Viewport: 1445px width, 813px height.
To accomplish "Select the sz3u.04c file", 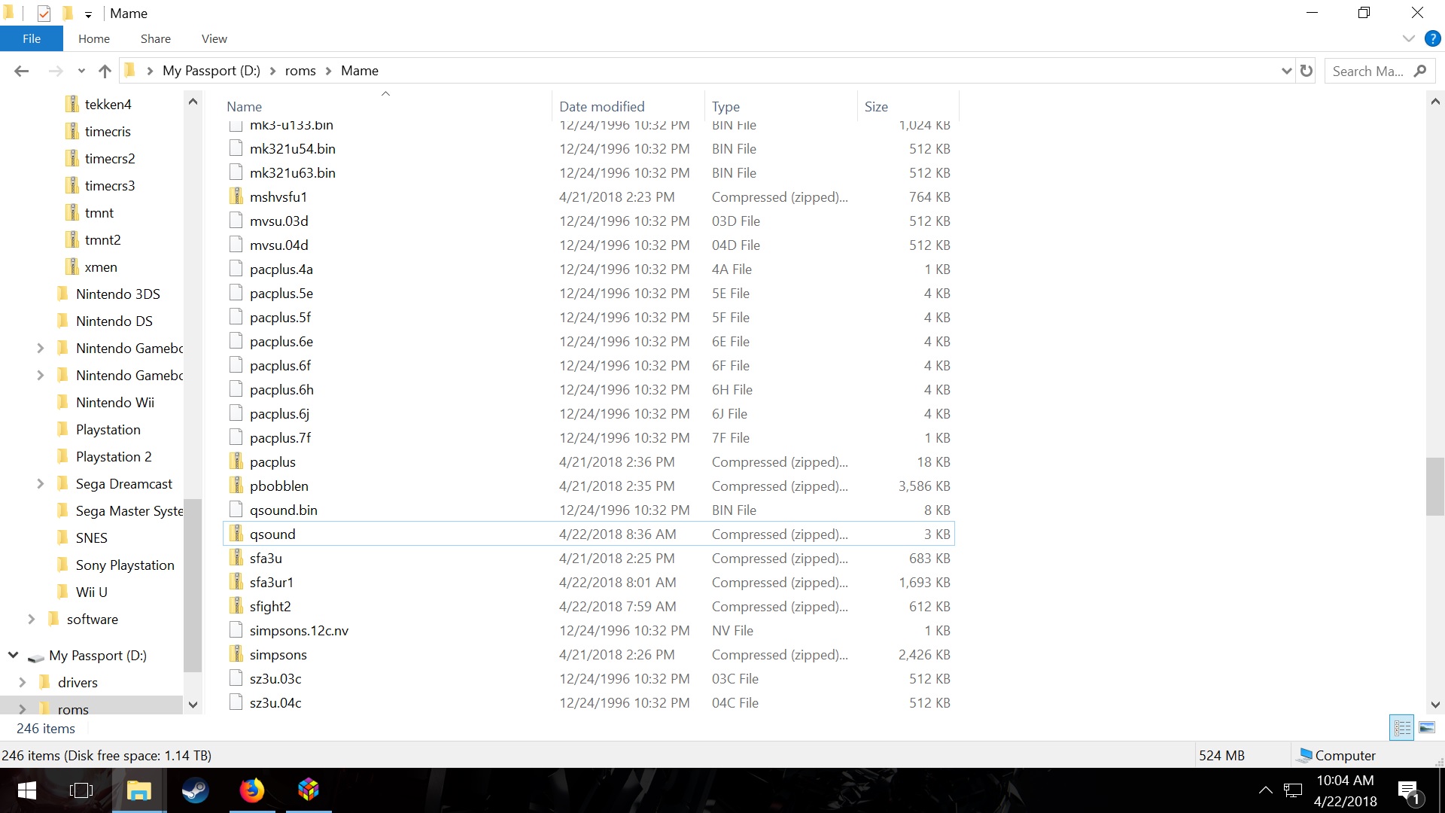I will click(x=589, y=703).
